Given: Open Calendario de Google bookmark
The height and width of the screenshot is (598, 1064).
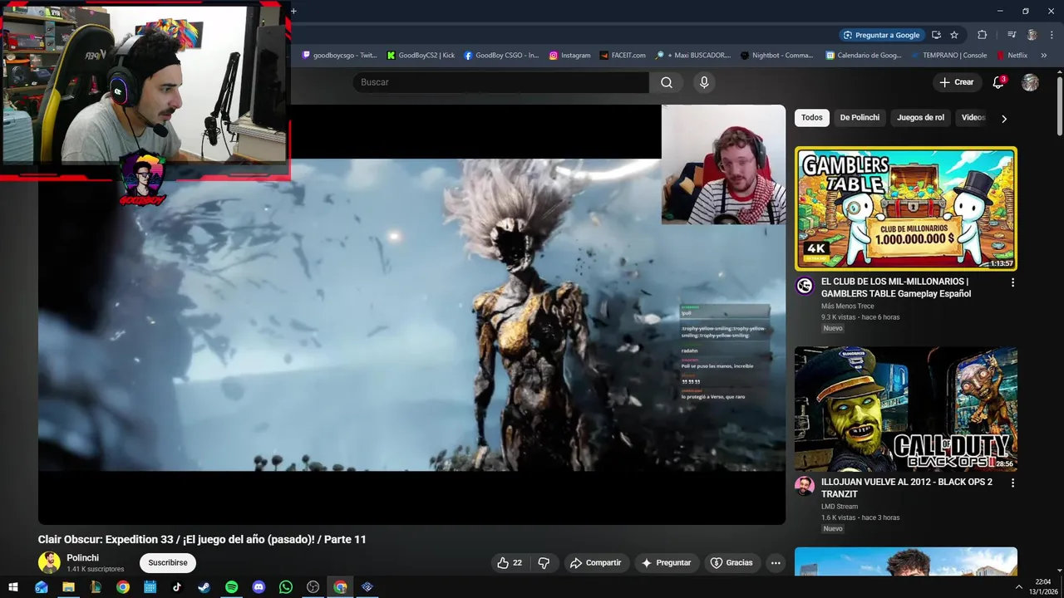Looking at the screenshot, I should [x=864, y=56].
